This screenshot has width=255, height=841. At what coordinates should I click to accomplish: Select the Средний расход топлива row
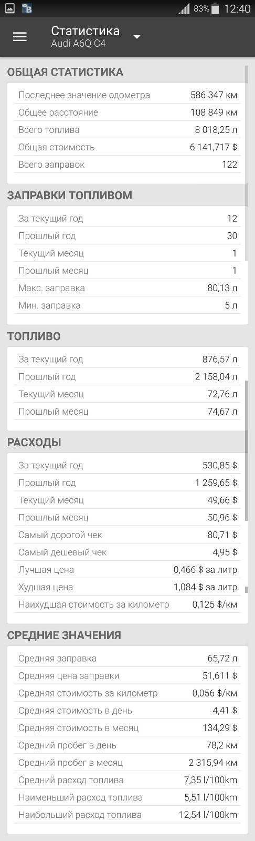click(x=127, y=780)
